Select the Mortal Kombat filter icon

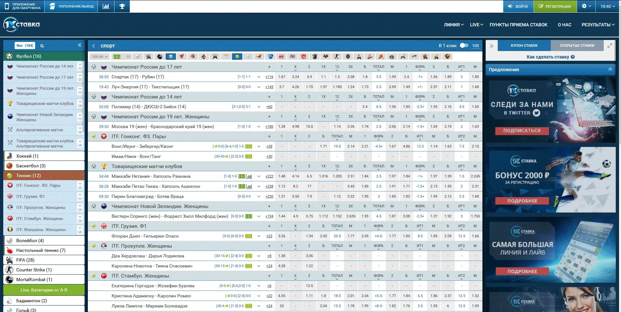point(159,57)
